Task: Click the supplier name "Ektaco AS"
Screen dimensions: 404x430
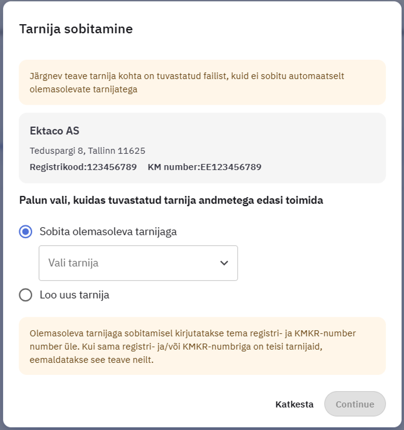Action: coord(55,131)
